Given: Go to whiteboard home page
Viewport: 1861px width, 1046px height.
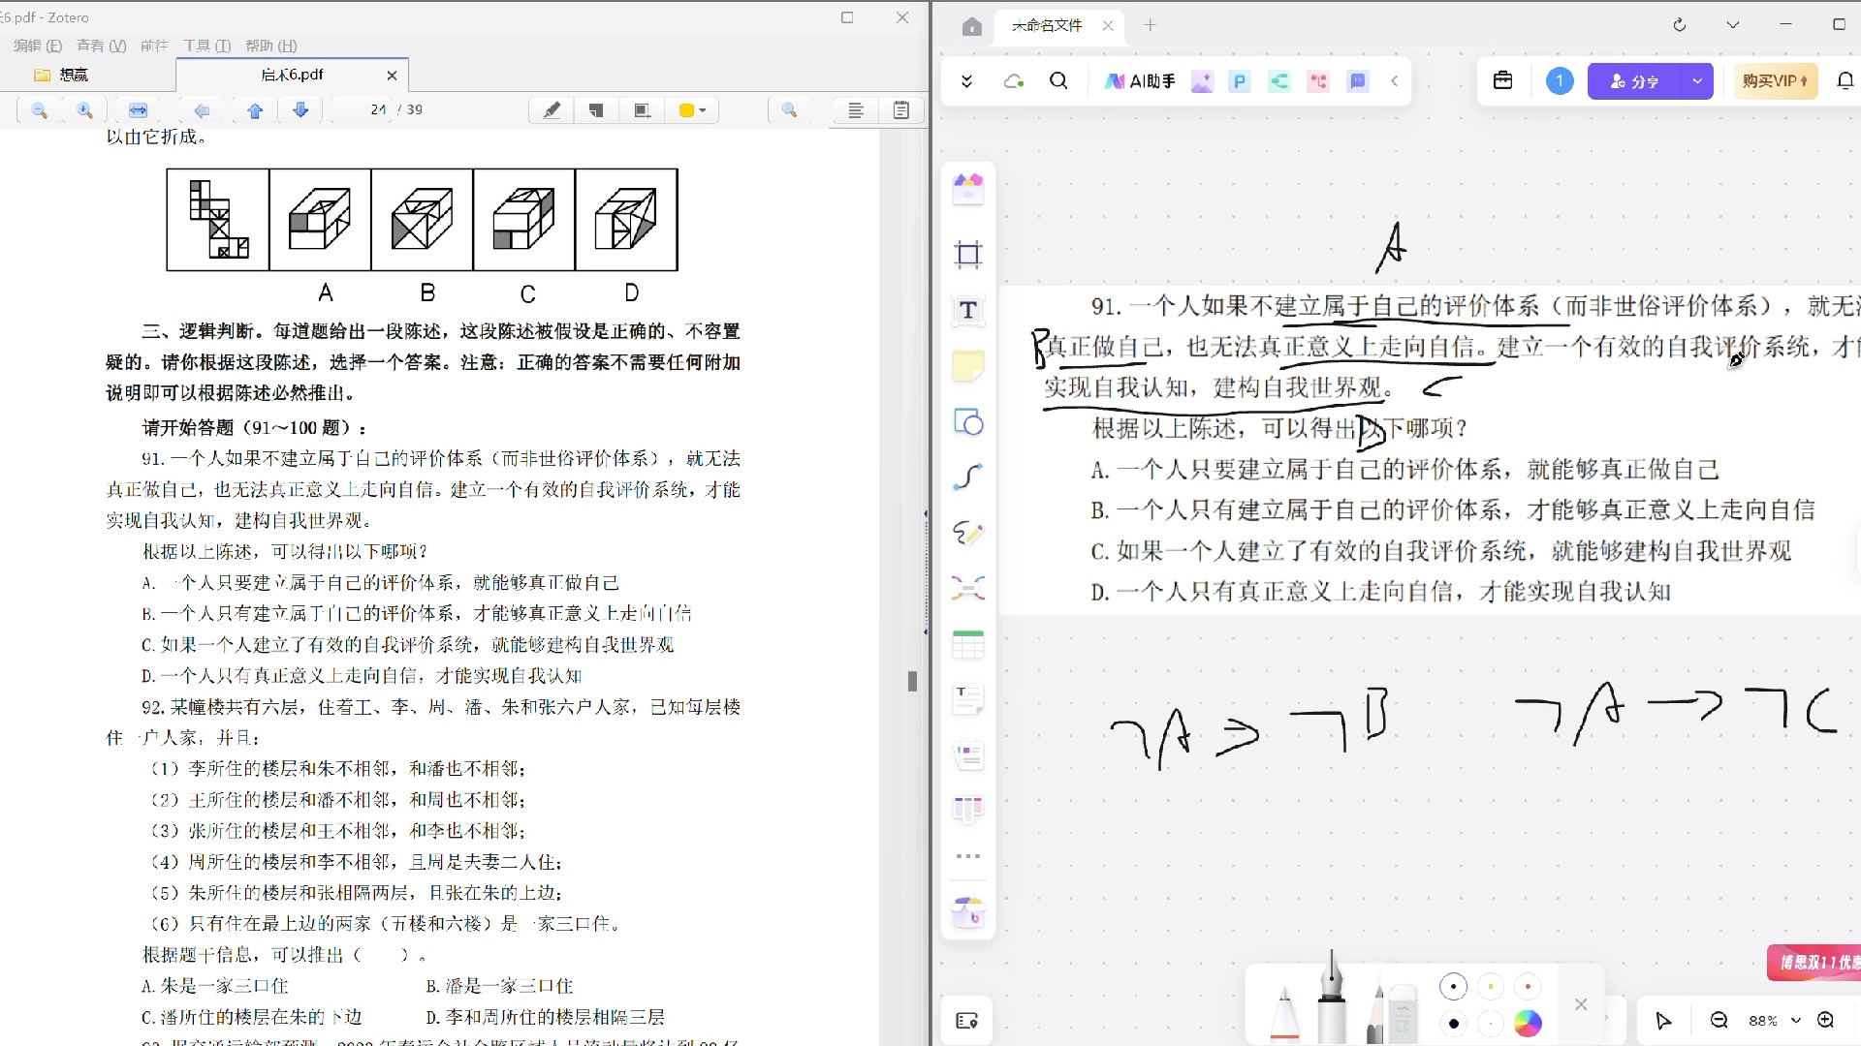Looking at the screenshot, I should pos(972,26).
